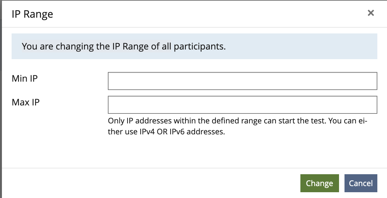387x198 pixels.
Task: Abort editing by clicking Cancel
Action: tap(361, 183)
